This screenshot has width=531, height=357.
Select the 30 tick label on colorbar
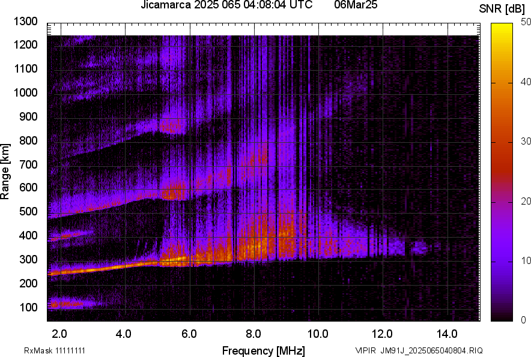526,141
